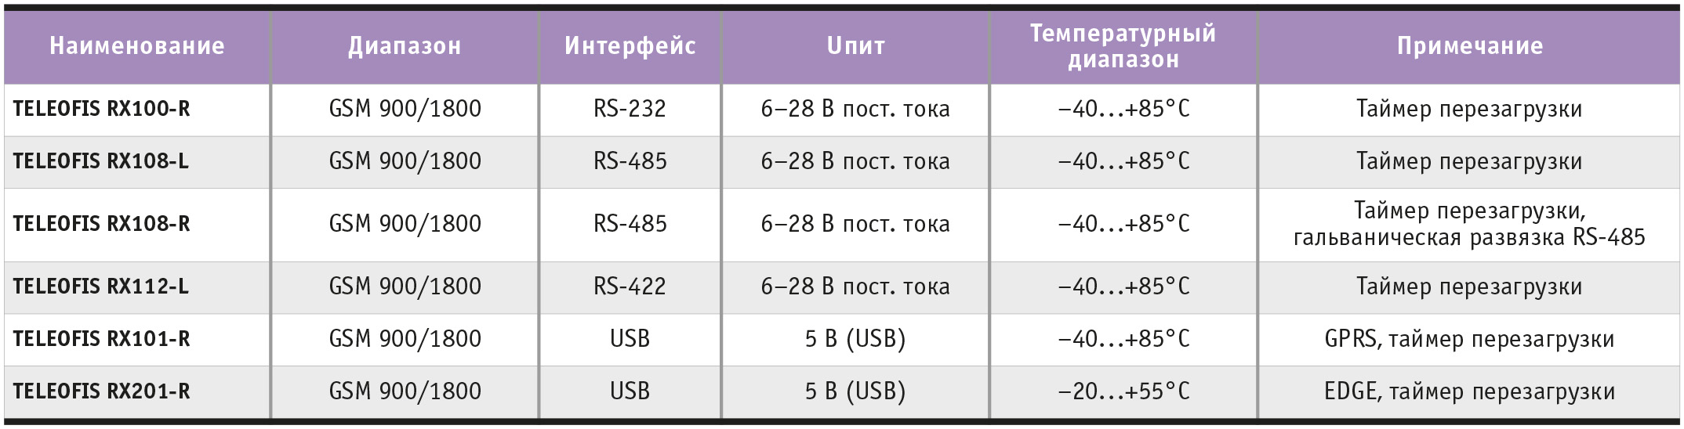
Task: Click the TELEOFIS RX100-R row name
Action: click(x=101, y=109)
